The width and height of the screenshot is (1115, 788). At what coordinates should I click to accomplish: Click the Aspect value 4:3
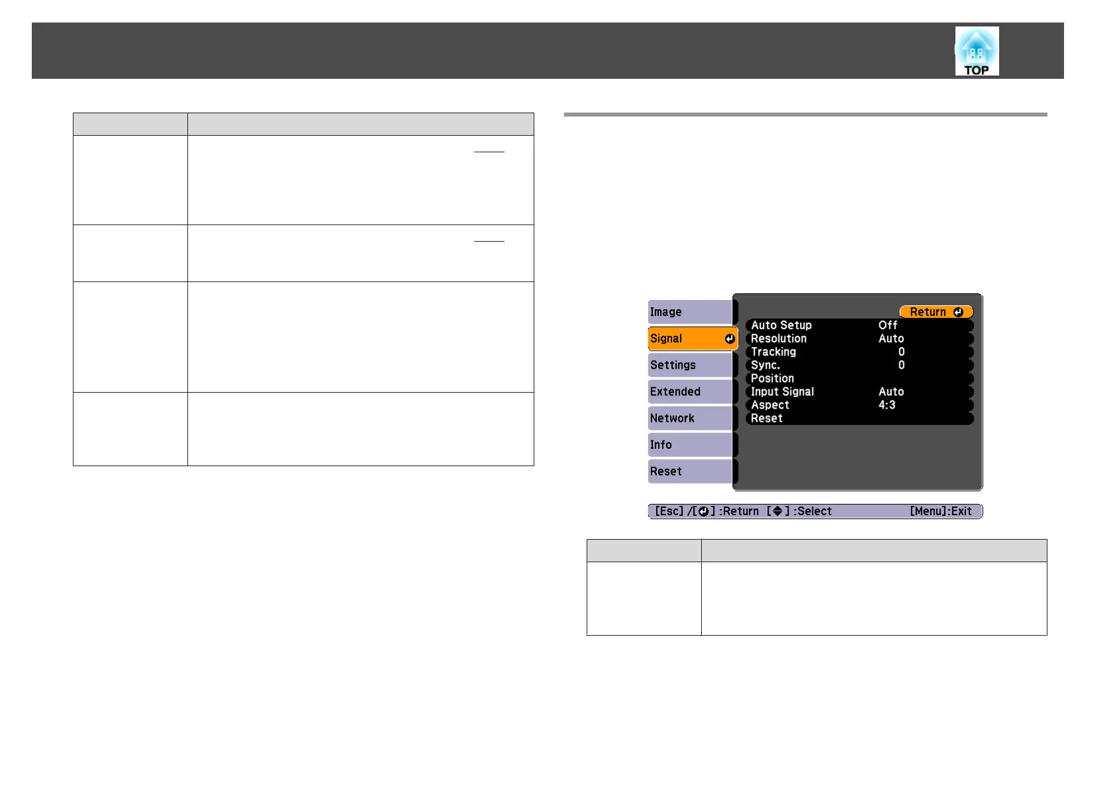coord(887,405)
